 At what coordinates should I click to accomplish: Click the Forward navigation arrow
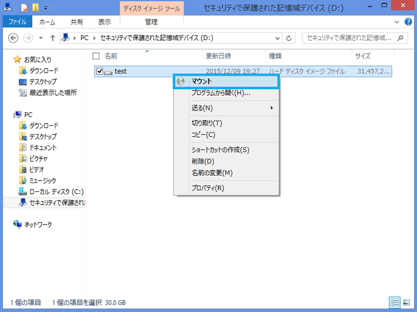[28, 38]
